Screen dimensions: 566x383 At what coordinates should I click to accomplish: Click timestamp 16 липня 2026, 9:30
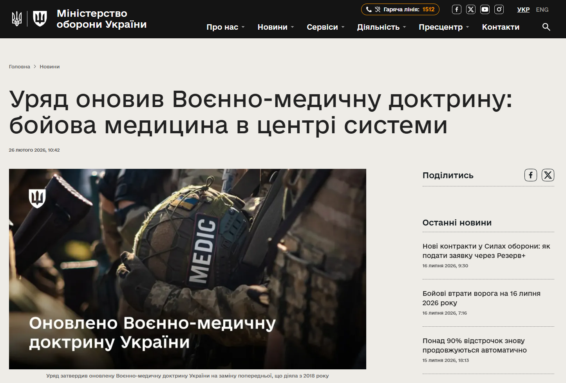[445, 266]
